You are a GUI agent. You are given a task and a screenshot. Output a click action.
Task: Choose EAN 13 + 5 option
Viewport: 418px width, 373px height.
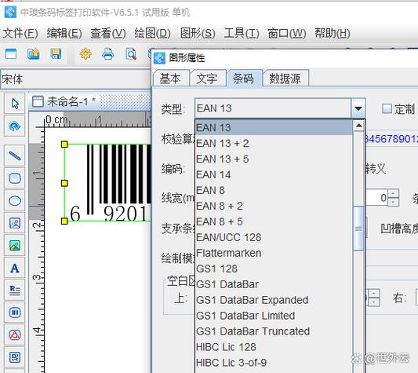pos(274,159)
